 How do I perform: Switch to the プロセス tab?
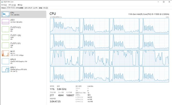3,8
